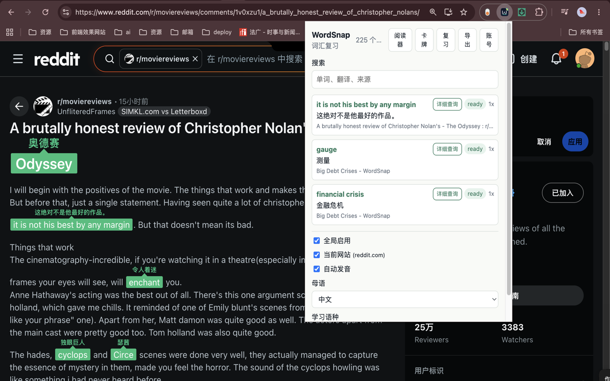Click the WordSnap popup scrollbar
Image resolution: width=610 pixels, height=381 pixels.
(508, 160)
